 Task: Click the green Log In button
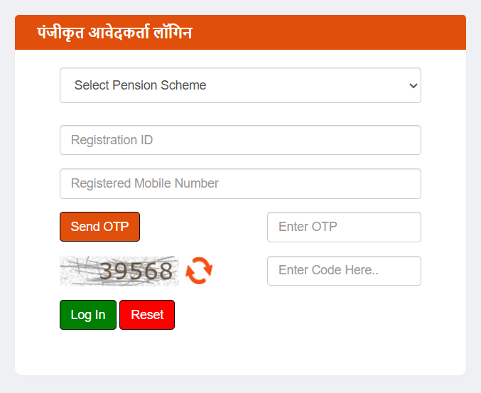[88, 315]
